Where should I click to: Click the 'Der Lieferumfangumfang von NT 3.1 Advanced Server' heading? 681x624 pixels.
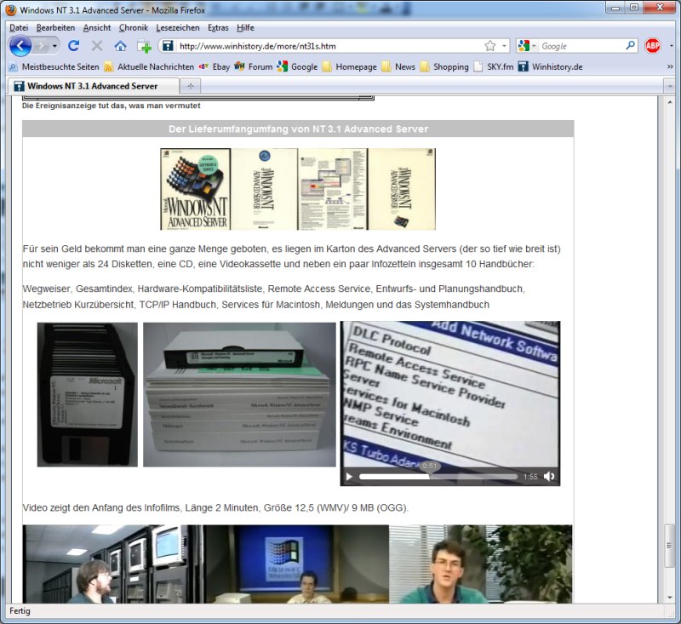pyautogui.click(x=299, y=129)
